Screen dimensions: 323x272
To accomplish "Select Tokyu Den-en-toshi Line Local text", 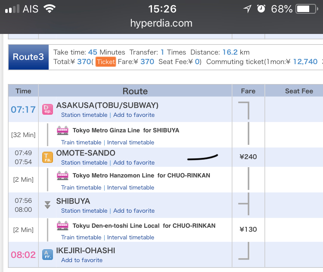I will point(116,226).
